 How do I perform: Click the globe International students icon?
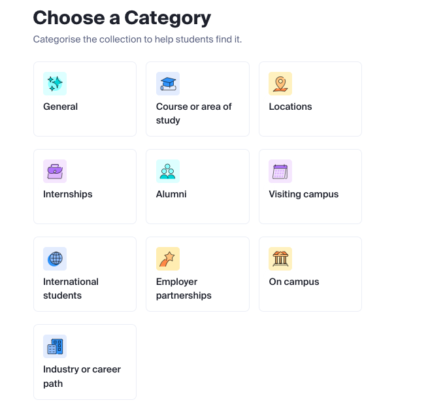55,259
